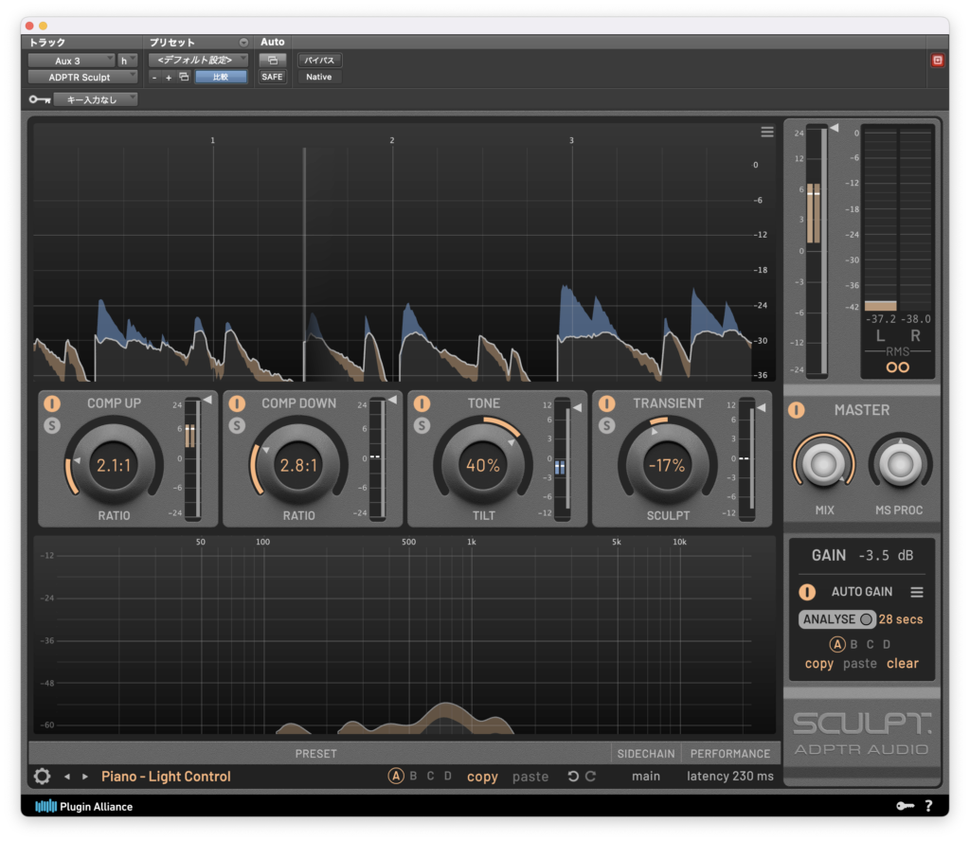
Task: Click the Native button
Action: [319, 77]
